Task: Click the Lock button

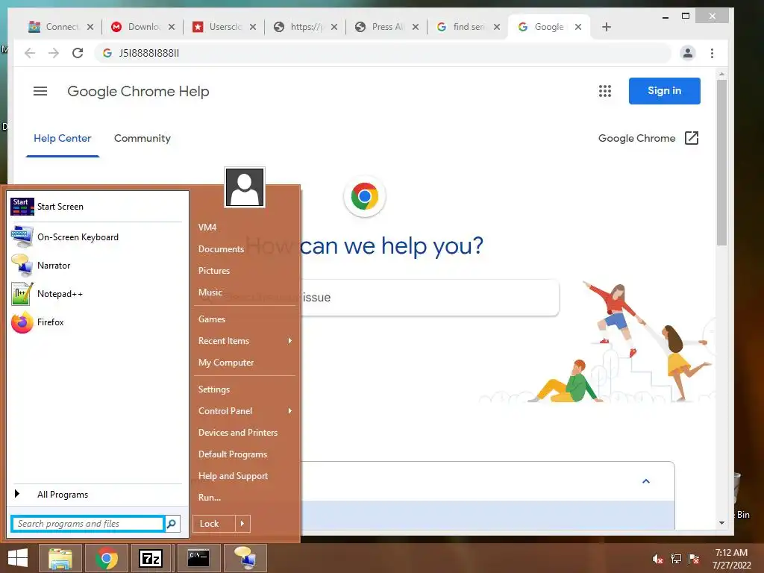Action: coord(214,524)
